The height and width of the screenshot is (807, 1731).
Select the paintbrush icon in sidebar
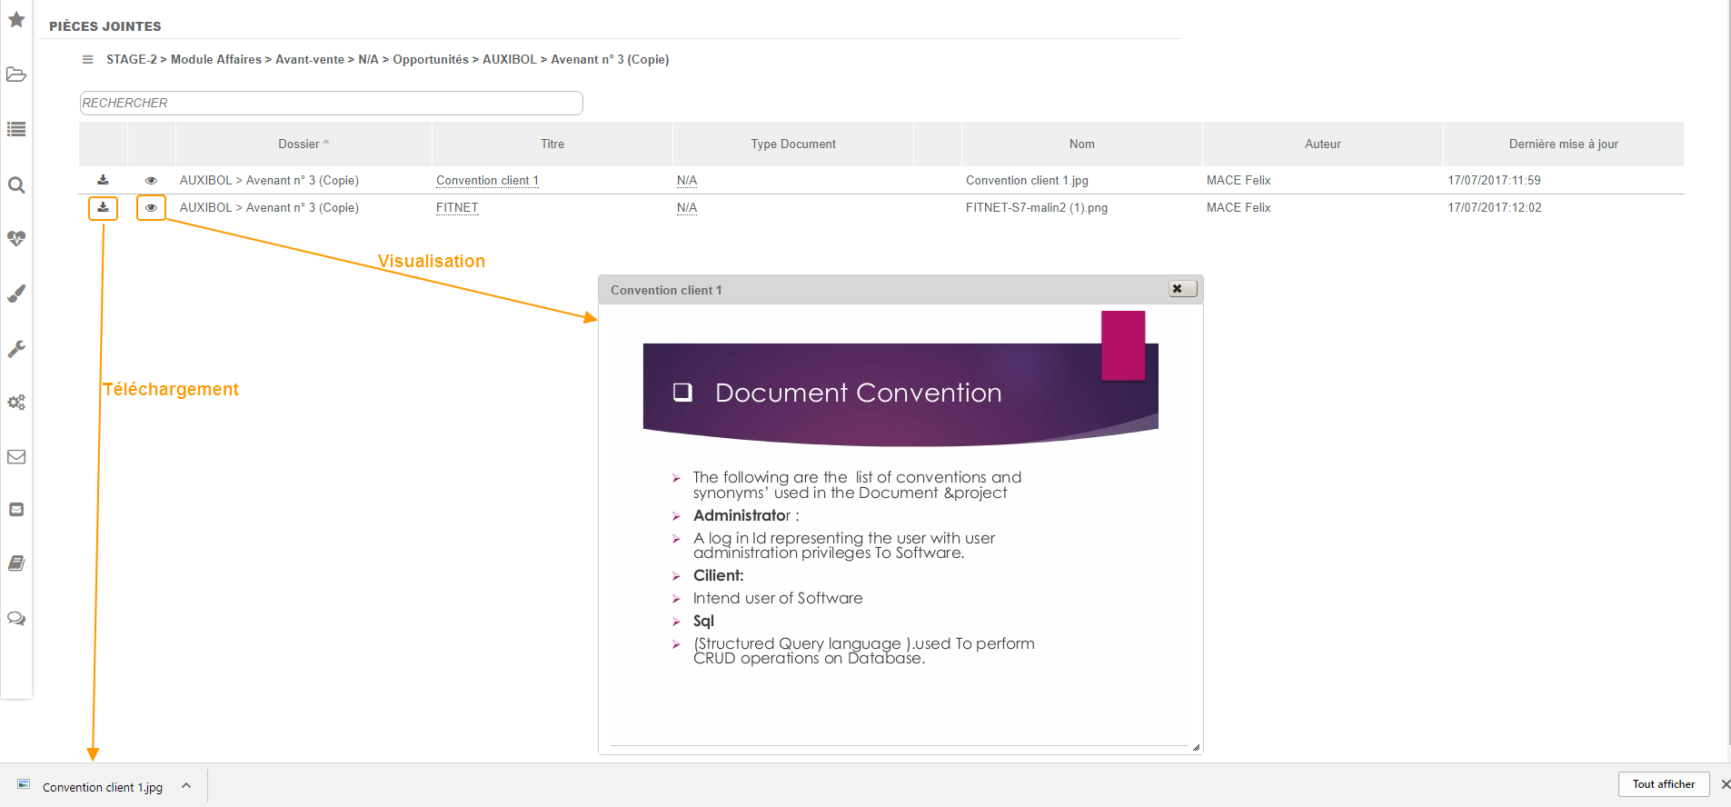pyautogui.click(x=16, y=294)
